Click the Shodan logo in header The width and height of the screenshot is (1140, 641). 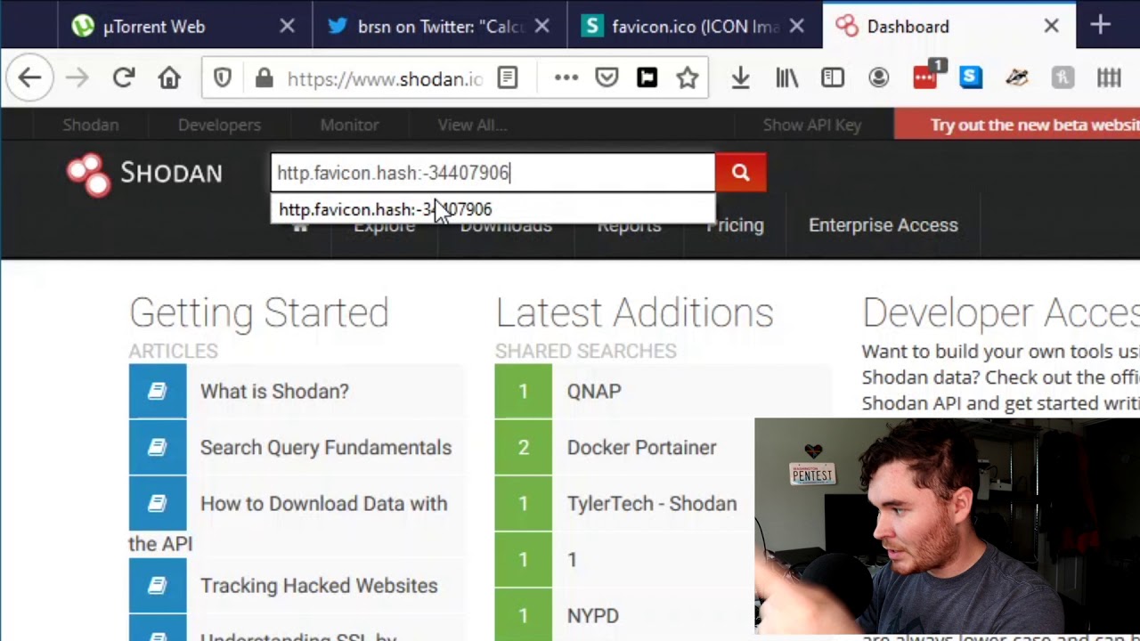(x=144, y=174)
